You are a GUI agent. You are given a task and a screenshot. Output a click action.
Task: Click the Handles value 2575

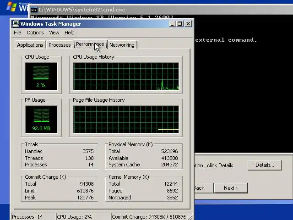88,151
